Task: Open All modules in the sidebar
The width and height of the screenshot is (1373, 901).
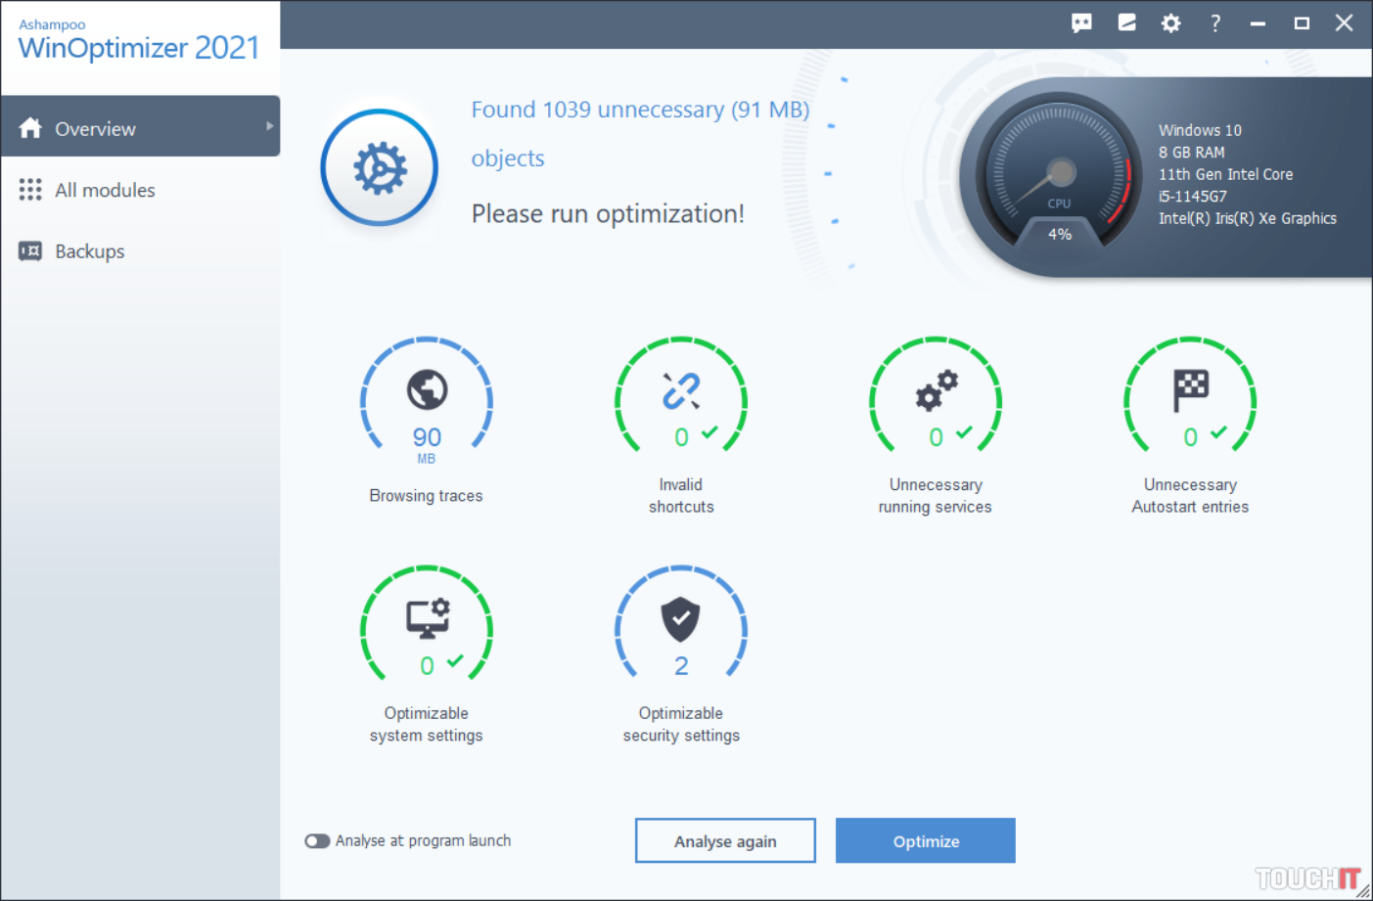Action: 105,190
